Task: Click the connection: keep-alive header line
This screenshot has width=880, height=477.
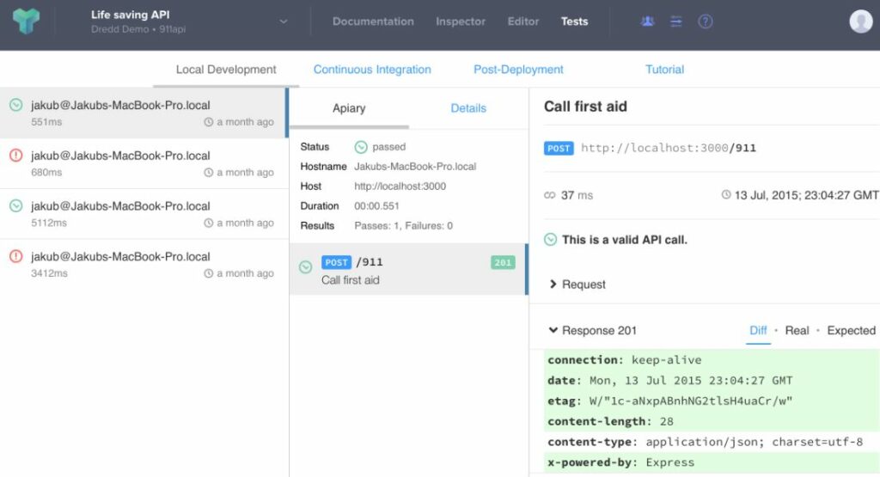Action: point(712,360)
